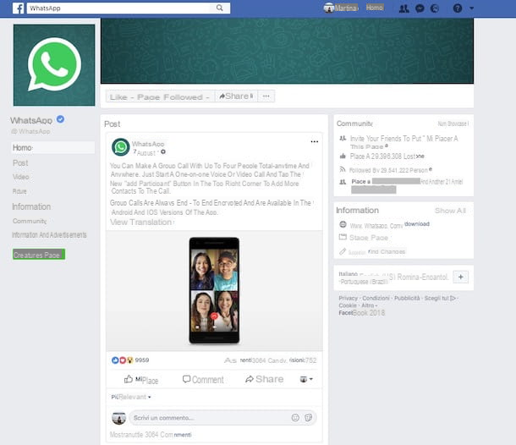Image resolution: width=516 pixels, height=445 pixels.
Task: Select the Homo tab in the left sidebar
Action: coord(53,147)
